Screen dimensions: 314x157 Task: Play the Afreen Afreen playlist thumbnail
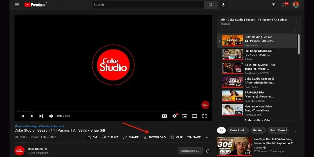[232, 82]
